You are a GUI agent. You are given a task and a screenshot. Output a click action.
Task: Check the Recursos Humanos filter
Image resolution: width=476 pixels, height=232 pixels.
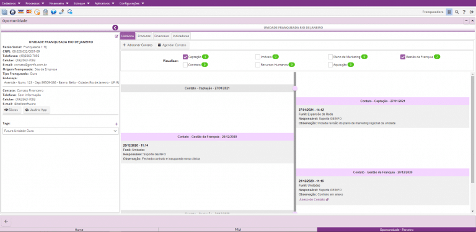tap(257, 64)
